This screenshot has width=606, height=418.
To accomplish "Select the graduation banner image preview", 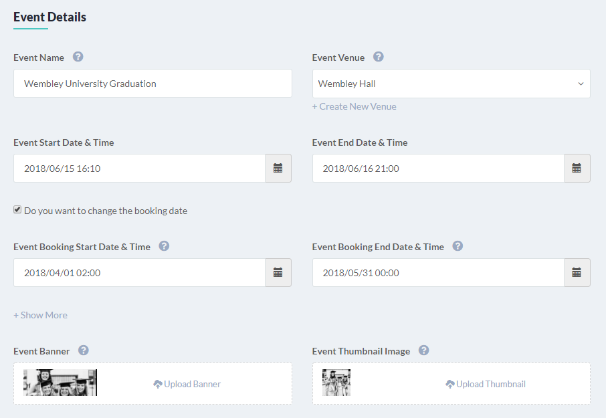I will [x=60, y=383].
